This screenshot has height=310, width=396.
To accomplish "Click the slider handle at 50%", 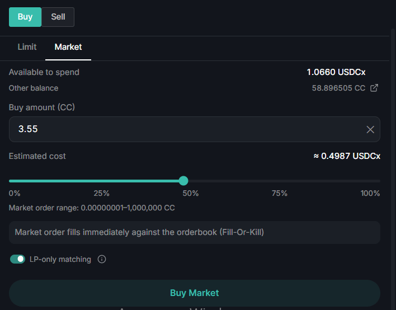I will (183, 181).
